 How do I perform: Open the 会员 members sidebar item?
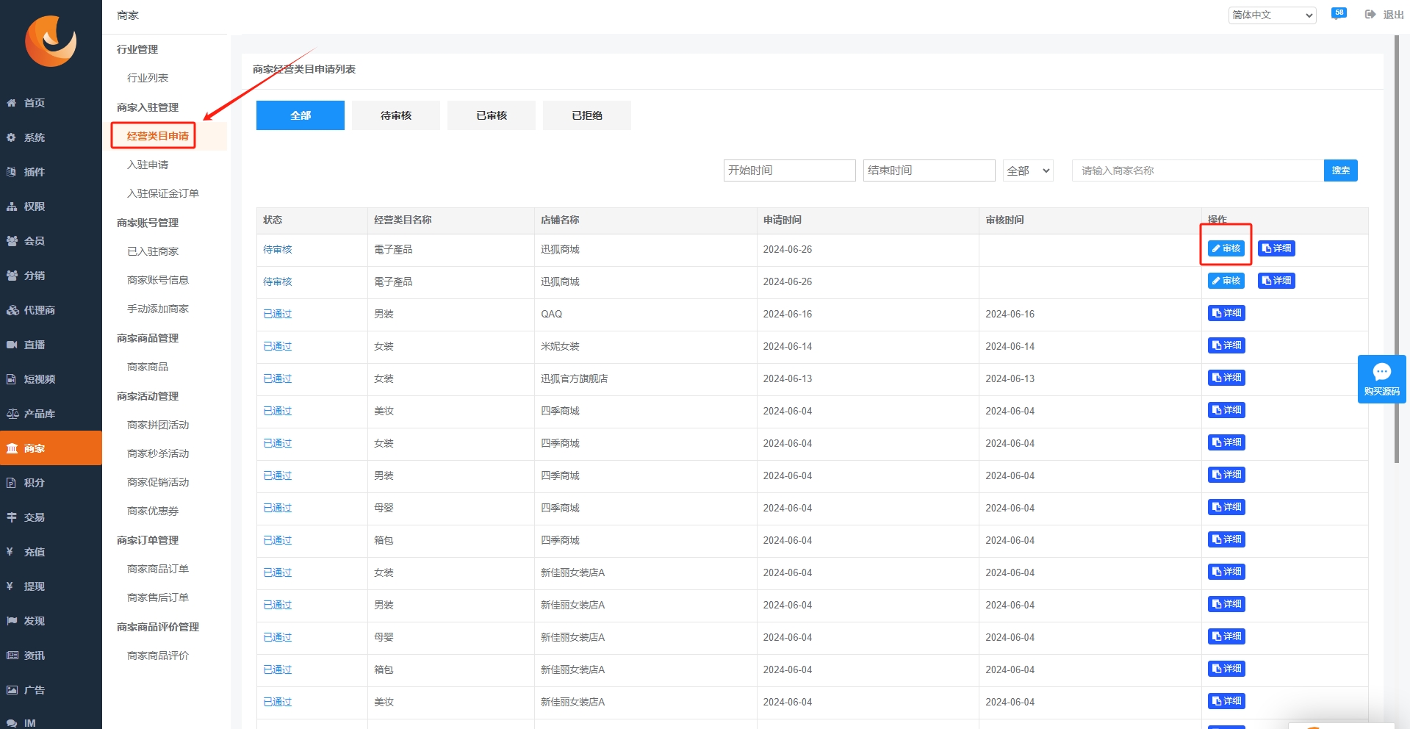pos(51,241)
